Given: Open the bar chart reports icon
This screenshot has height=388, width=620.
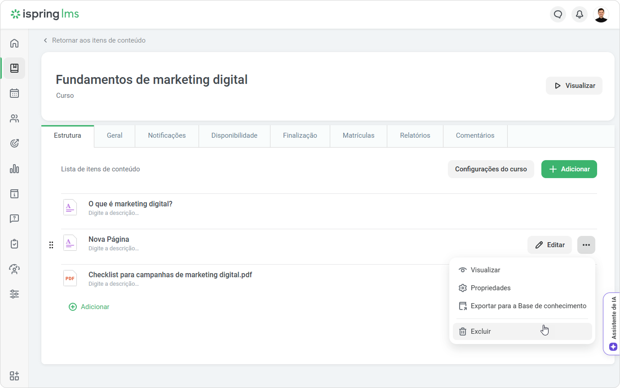Looking at the screenshot, I should coord(14,169).
